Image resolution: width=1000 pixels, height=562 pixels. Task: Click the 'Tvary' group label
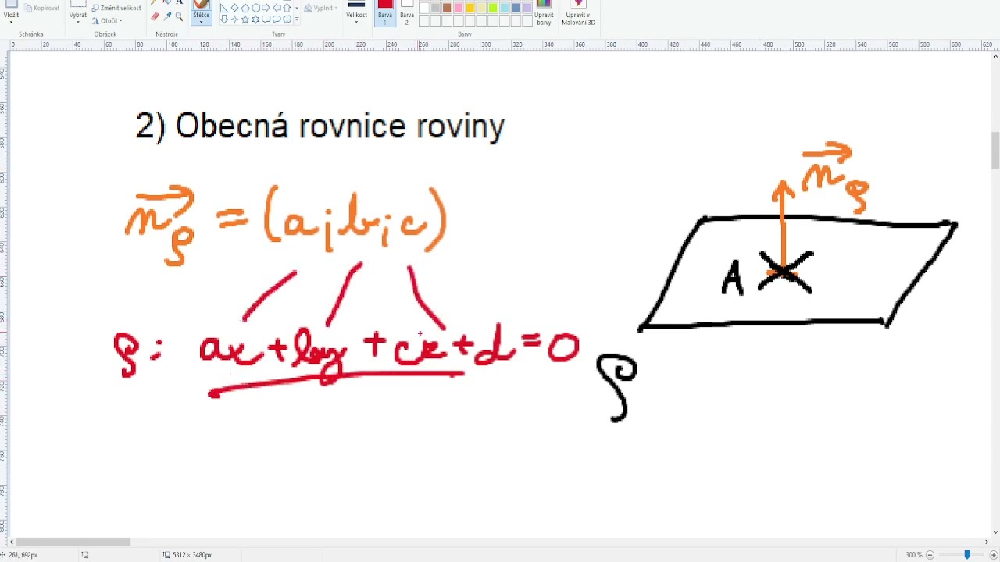[x=279, y=34]
